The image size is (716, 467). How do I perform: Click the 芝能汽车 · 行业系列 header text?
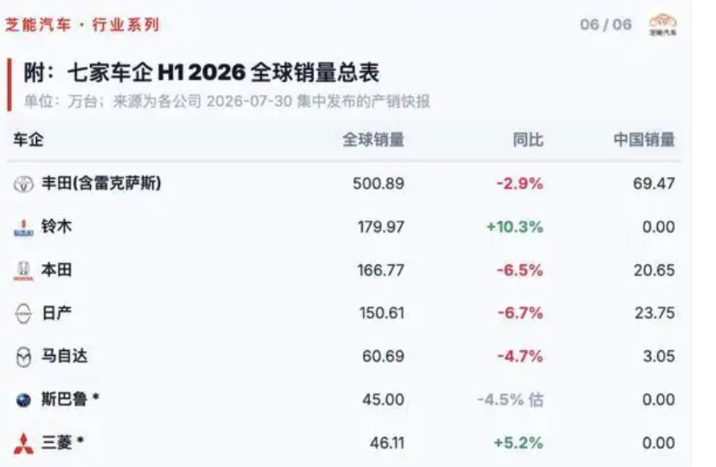[83, 25]
